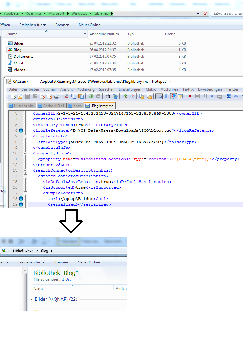This screenshot has height=351, width=243.
Task: Click the Save file icon in Notepad++
Action: (x=28, y=96)
